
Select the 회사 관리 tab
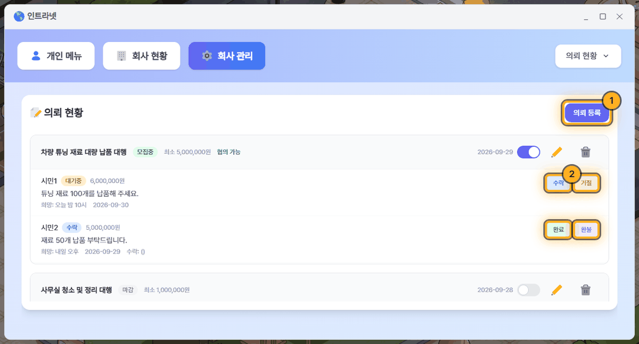(227, 56)
